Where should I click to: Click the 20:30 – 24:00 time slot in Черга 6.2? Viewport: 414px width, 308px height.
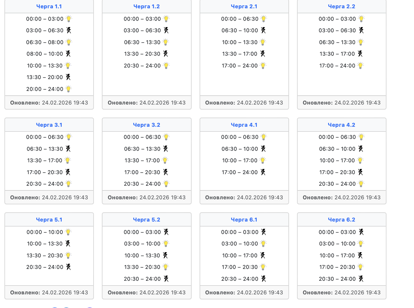337,279
